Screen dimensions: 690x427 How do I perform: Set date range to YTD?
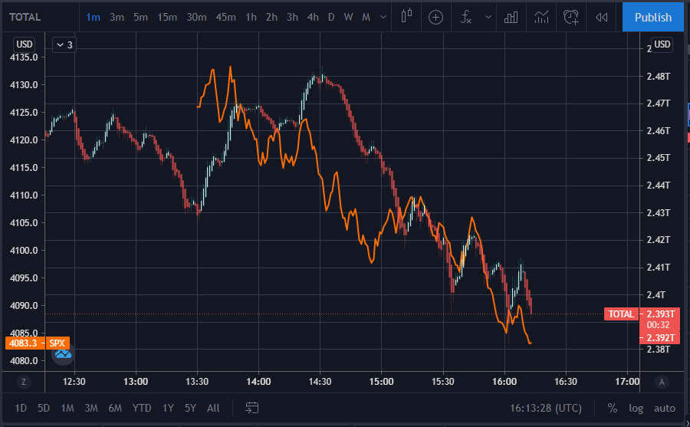(142, 408)
